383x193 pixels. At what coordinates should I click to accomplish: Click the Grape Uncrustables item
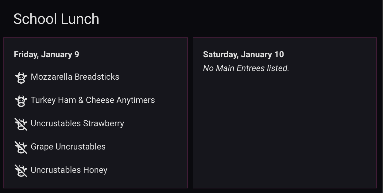tap(68, 147)
